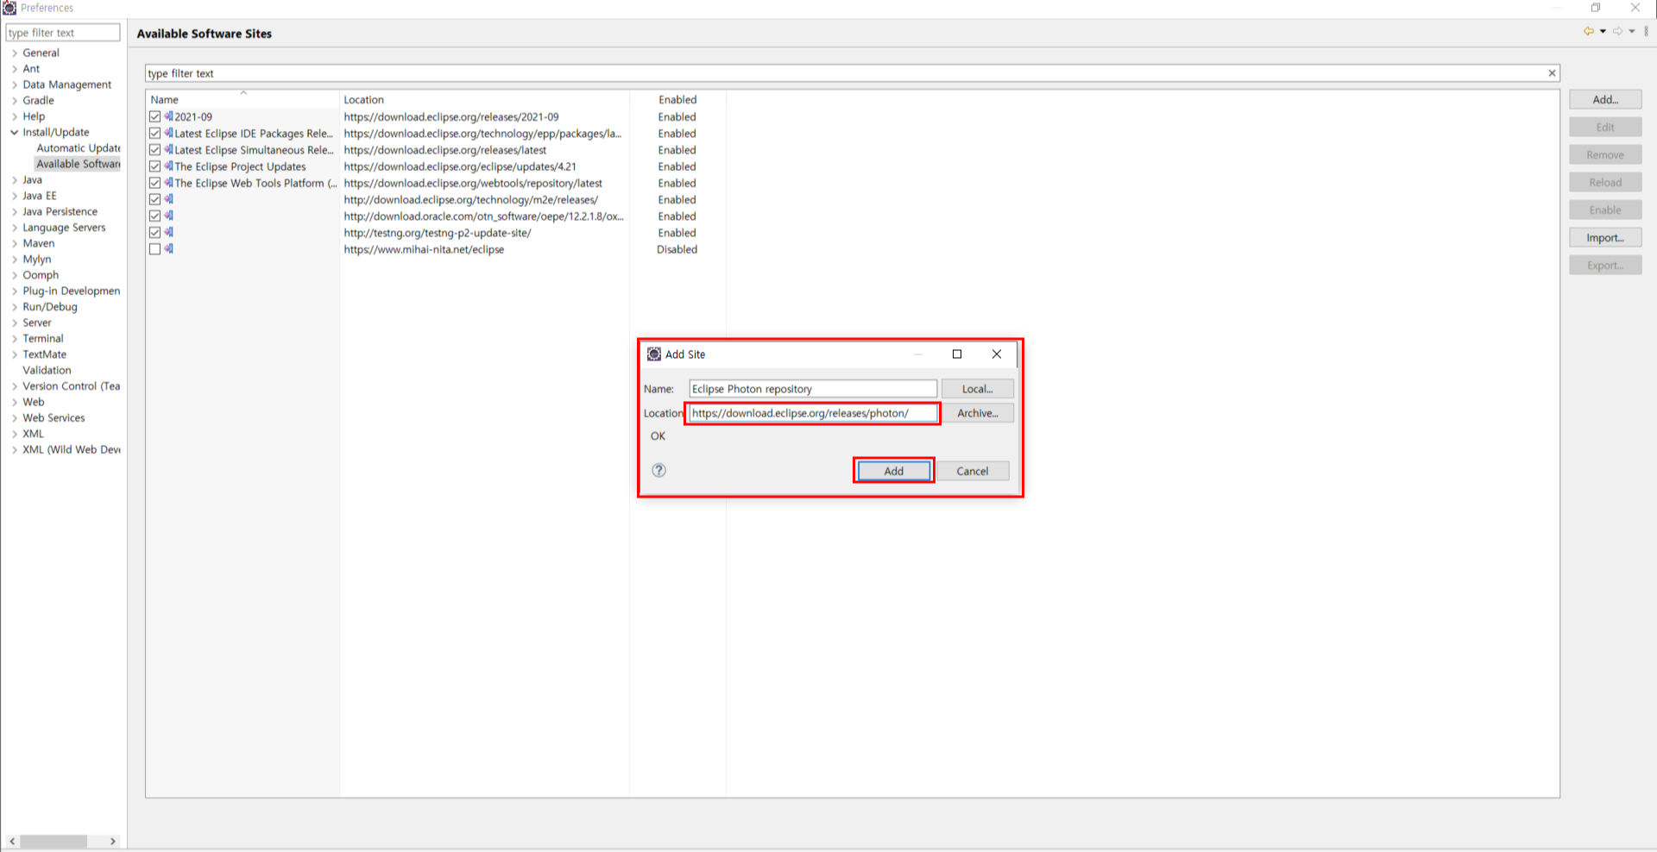Uncheck The Eclipse Project Updates checkbox
The image size is (1657, 852).
pyautogui.click(x=154, y=166)
